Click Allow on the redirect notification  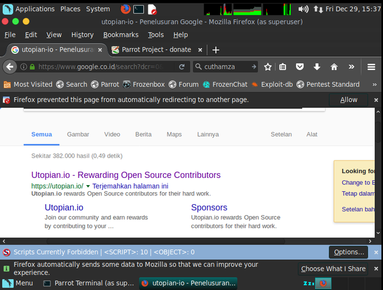[348, 100]
